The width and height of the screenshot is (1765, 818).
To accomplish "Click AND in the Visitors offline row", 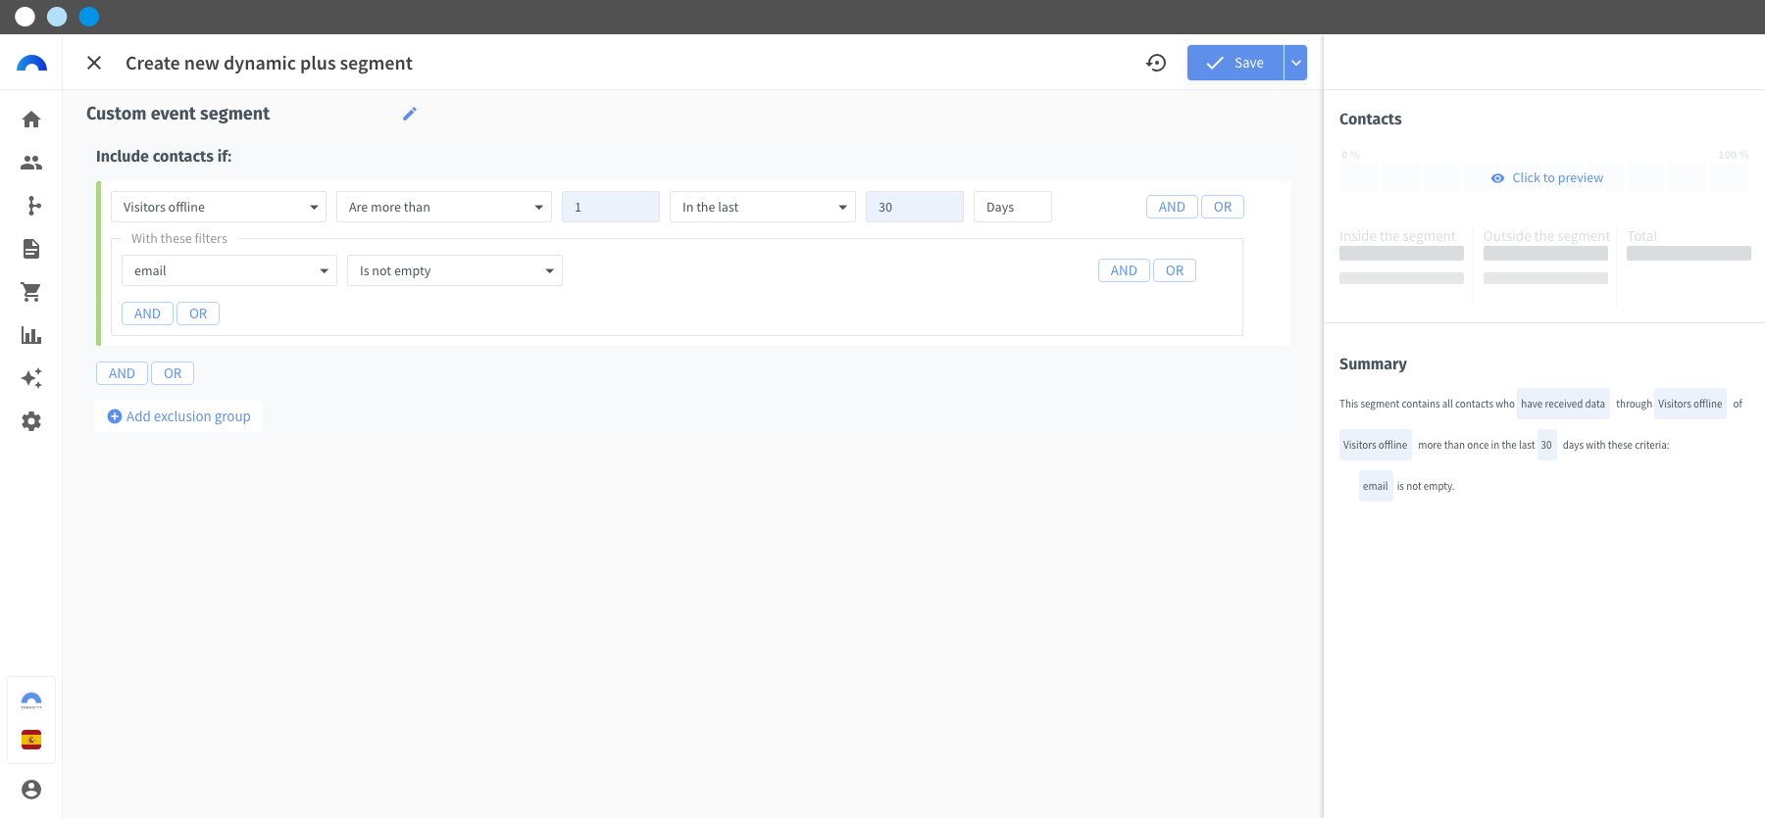I will coord(1172,207).
